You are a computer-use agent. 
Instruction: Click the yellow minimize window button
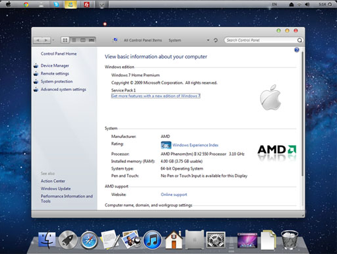click(287, 30)
